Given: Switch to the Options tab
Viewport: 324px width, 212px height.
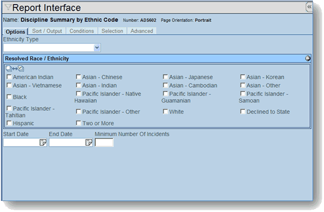Looking at the screenshot, I should [x=15, y=31].
